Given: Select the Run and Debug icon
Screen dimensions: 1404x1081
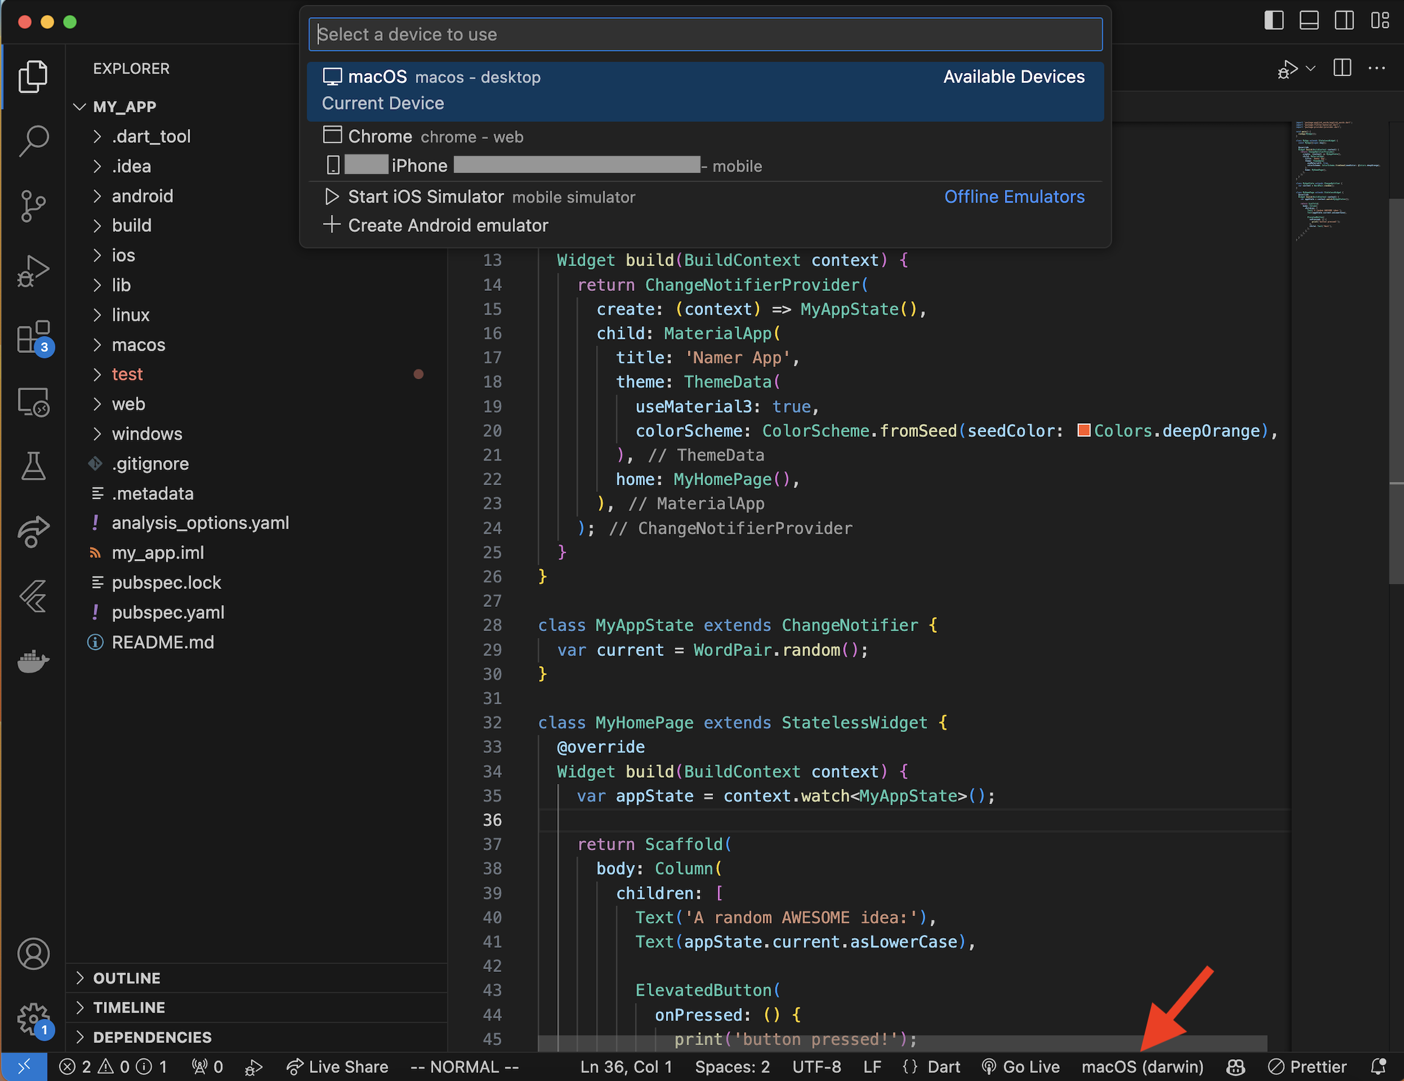Looking at the screenshot, I should coord(33,271).
